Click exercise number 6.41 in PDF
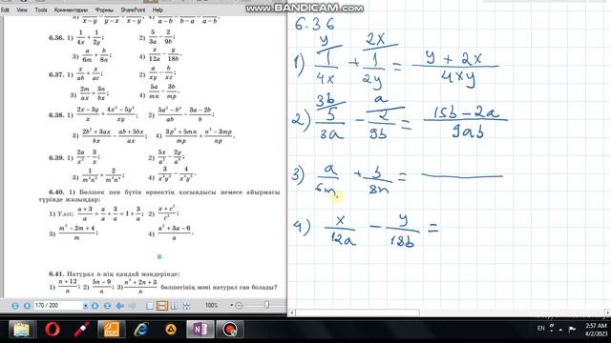 click(x=56, y=273)
